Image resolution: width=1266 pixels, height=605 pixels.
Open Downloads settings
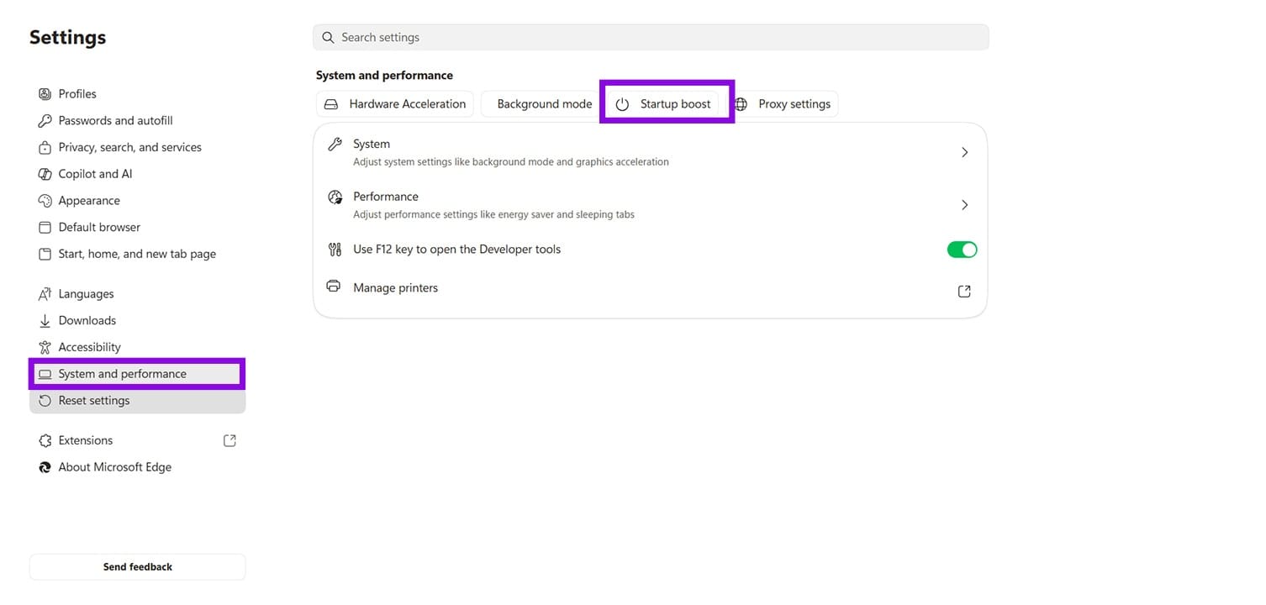137,321
